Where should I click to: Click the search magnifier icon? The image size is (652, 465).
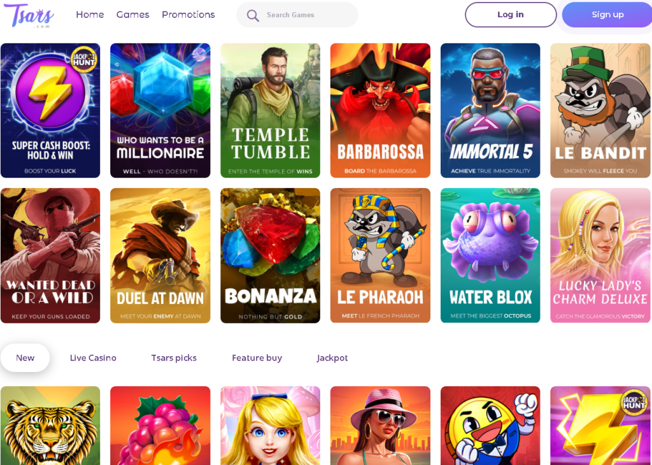253,15
